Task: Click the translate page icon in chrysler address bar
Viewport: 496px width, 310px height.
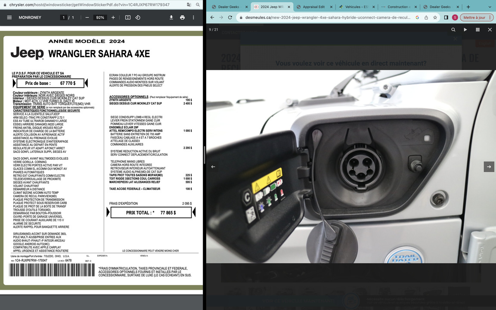Action: (x=189, y=5)
